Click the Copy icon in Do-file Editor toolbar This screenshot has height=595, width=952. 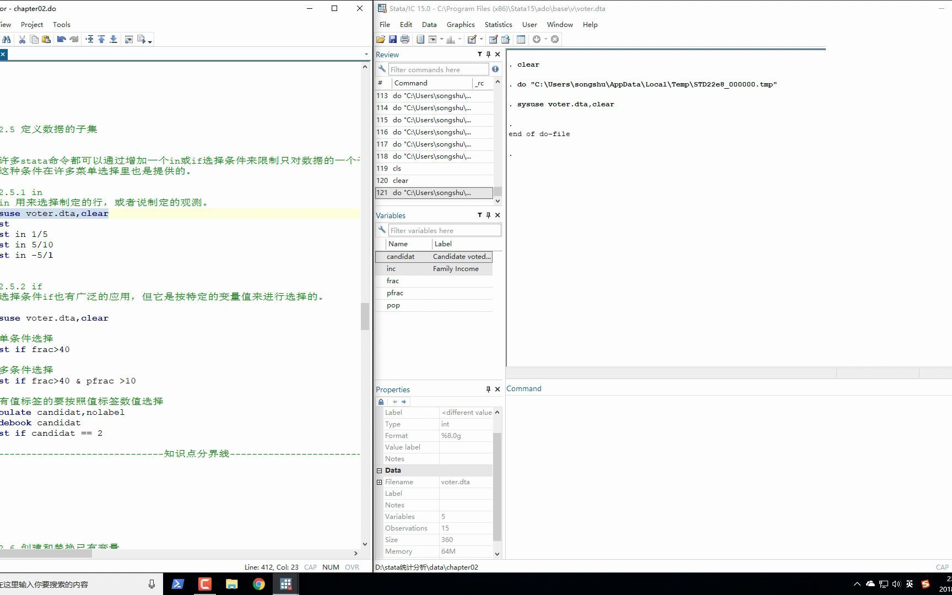click(34, 39)
